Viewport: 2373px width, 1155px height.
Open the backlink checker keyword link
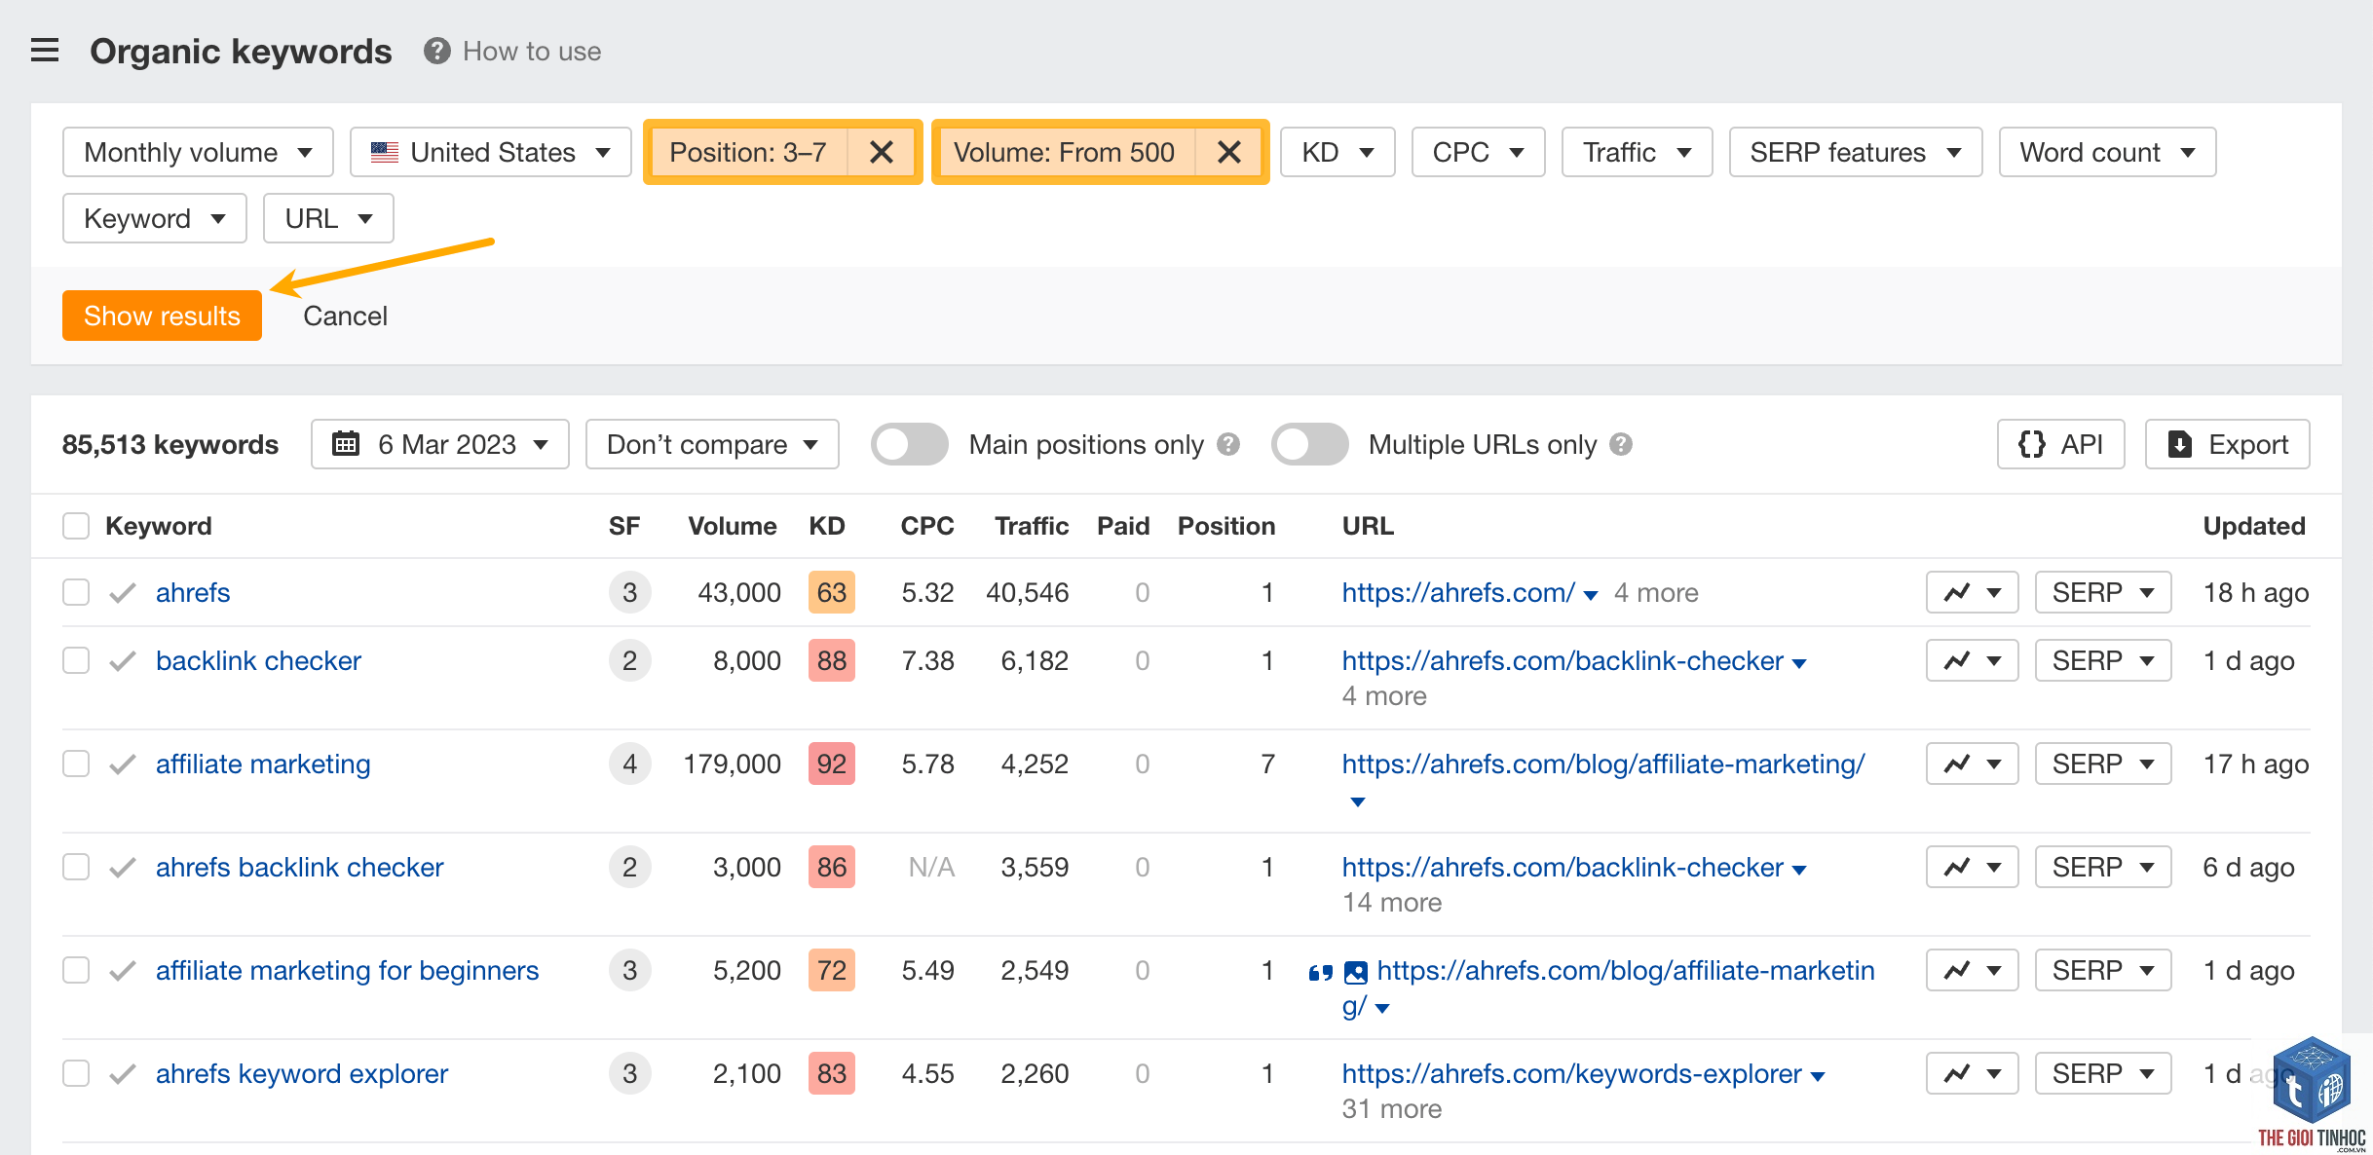258,660
